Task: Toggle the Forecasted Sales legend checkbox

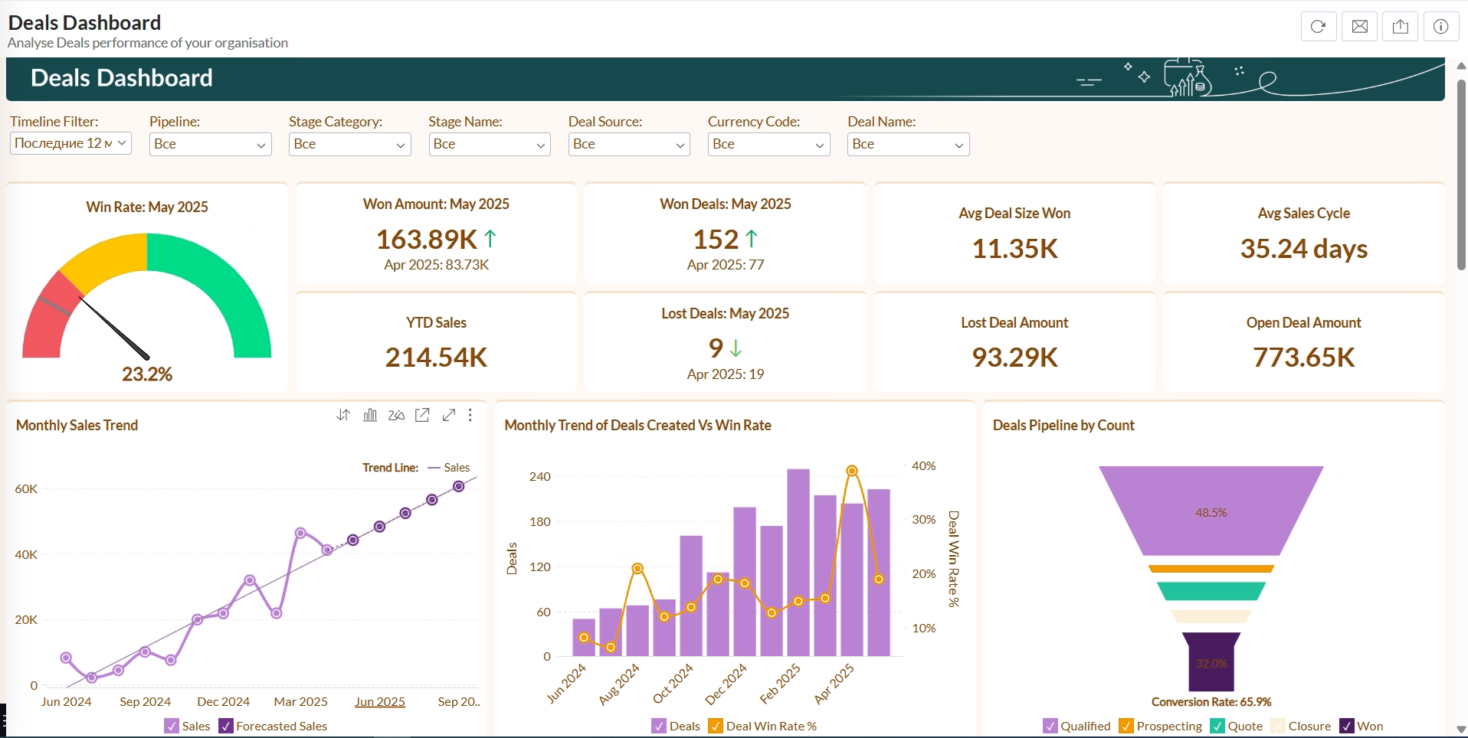Action: tap(226, 726)
